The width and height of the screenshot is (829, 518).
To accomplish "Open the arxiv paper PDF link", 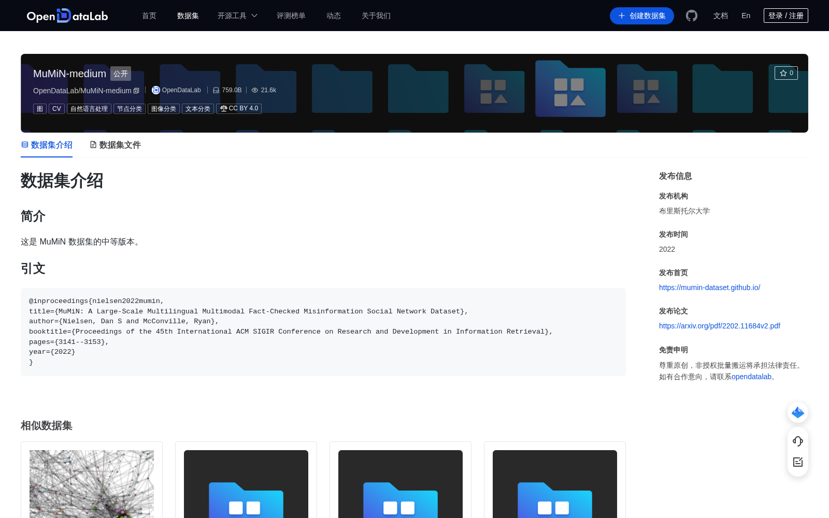I will pyautogui.click(x=720, y=326).
